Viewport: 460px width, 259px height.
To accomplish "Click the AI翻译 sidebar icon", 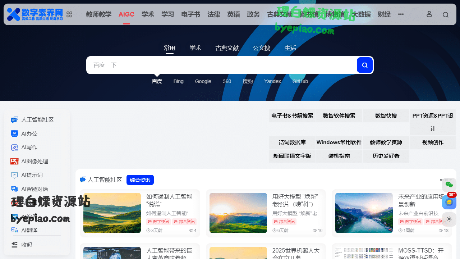I will 14,230.
